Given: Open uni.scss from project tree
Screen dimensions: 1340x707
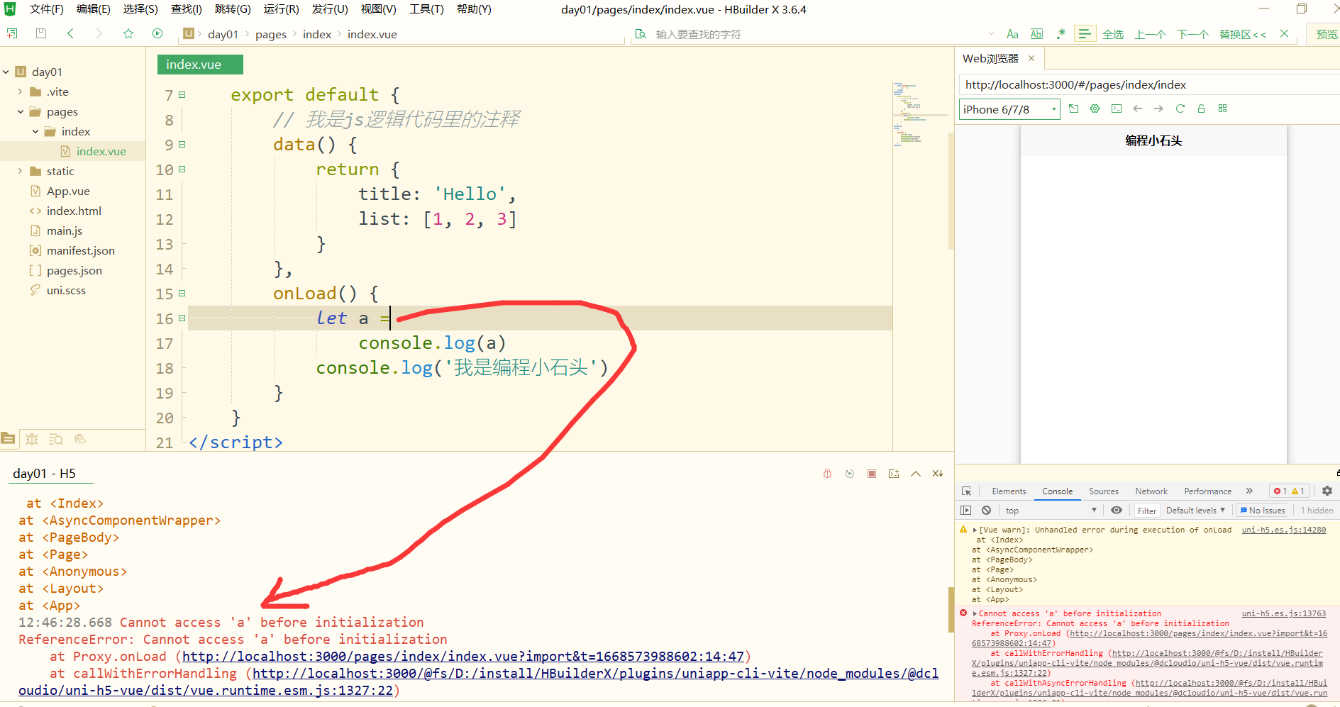Looking at the screenshot, I should click(x=66, y=290).
